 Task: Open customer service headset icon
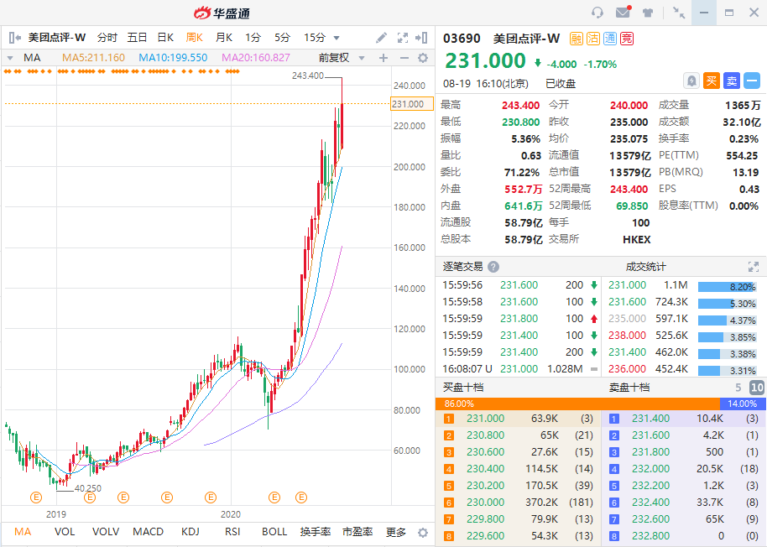597,13
